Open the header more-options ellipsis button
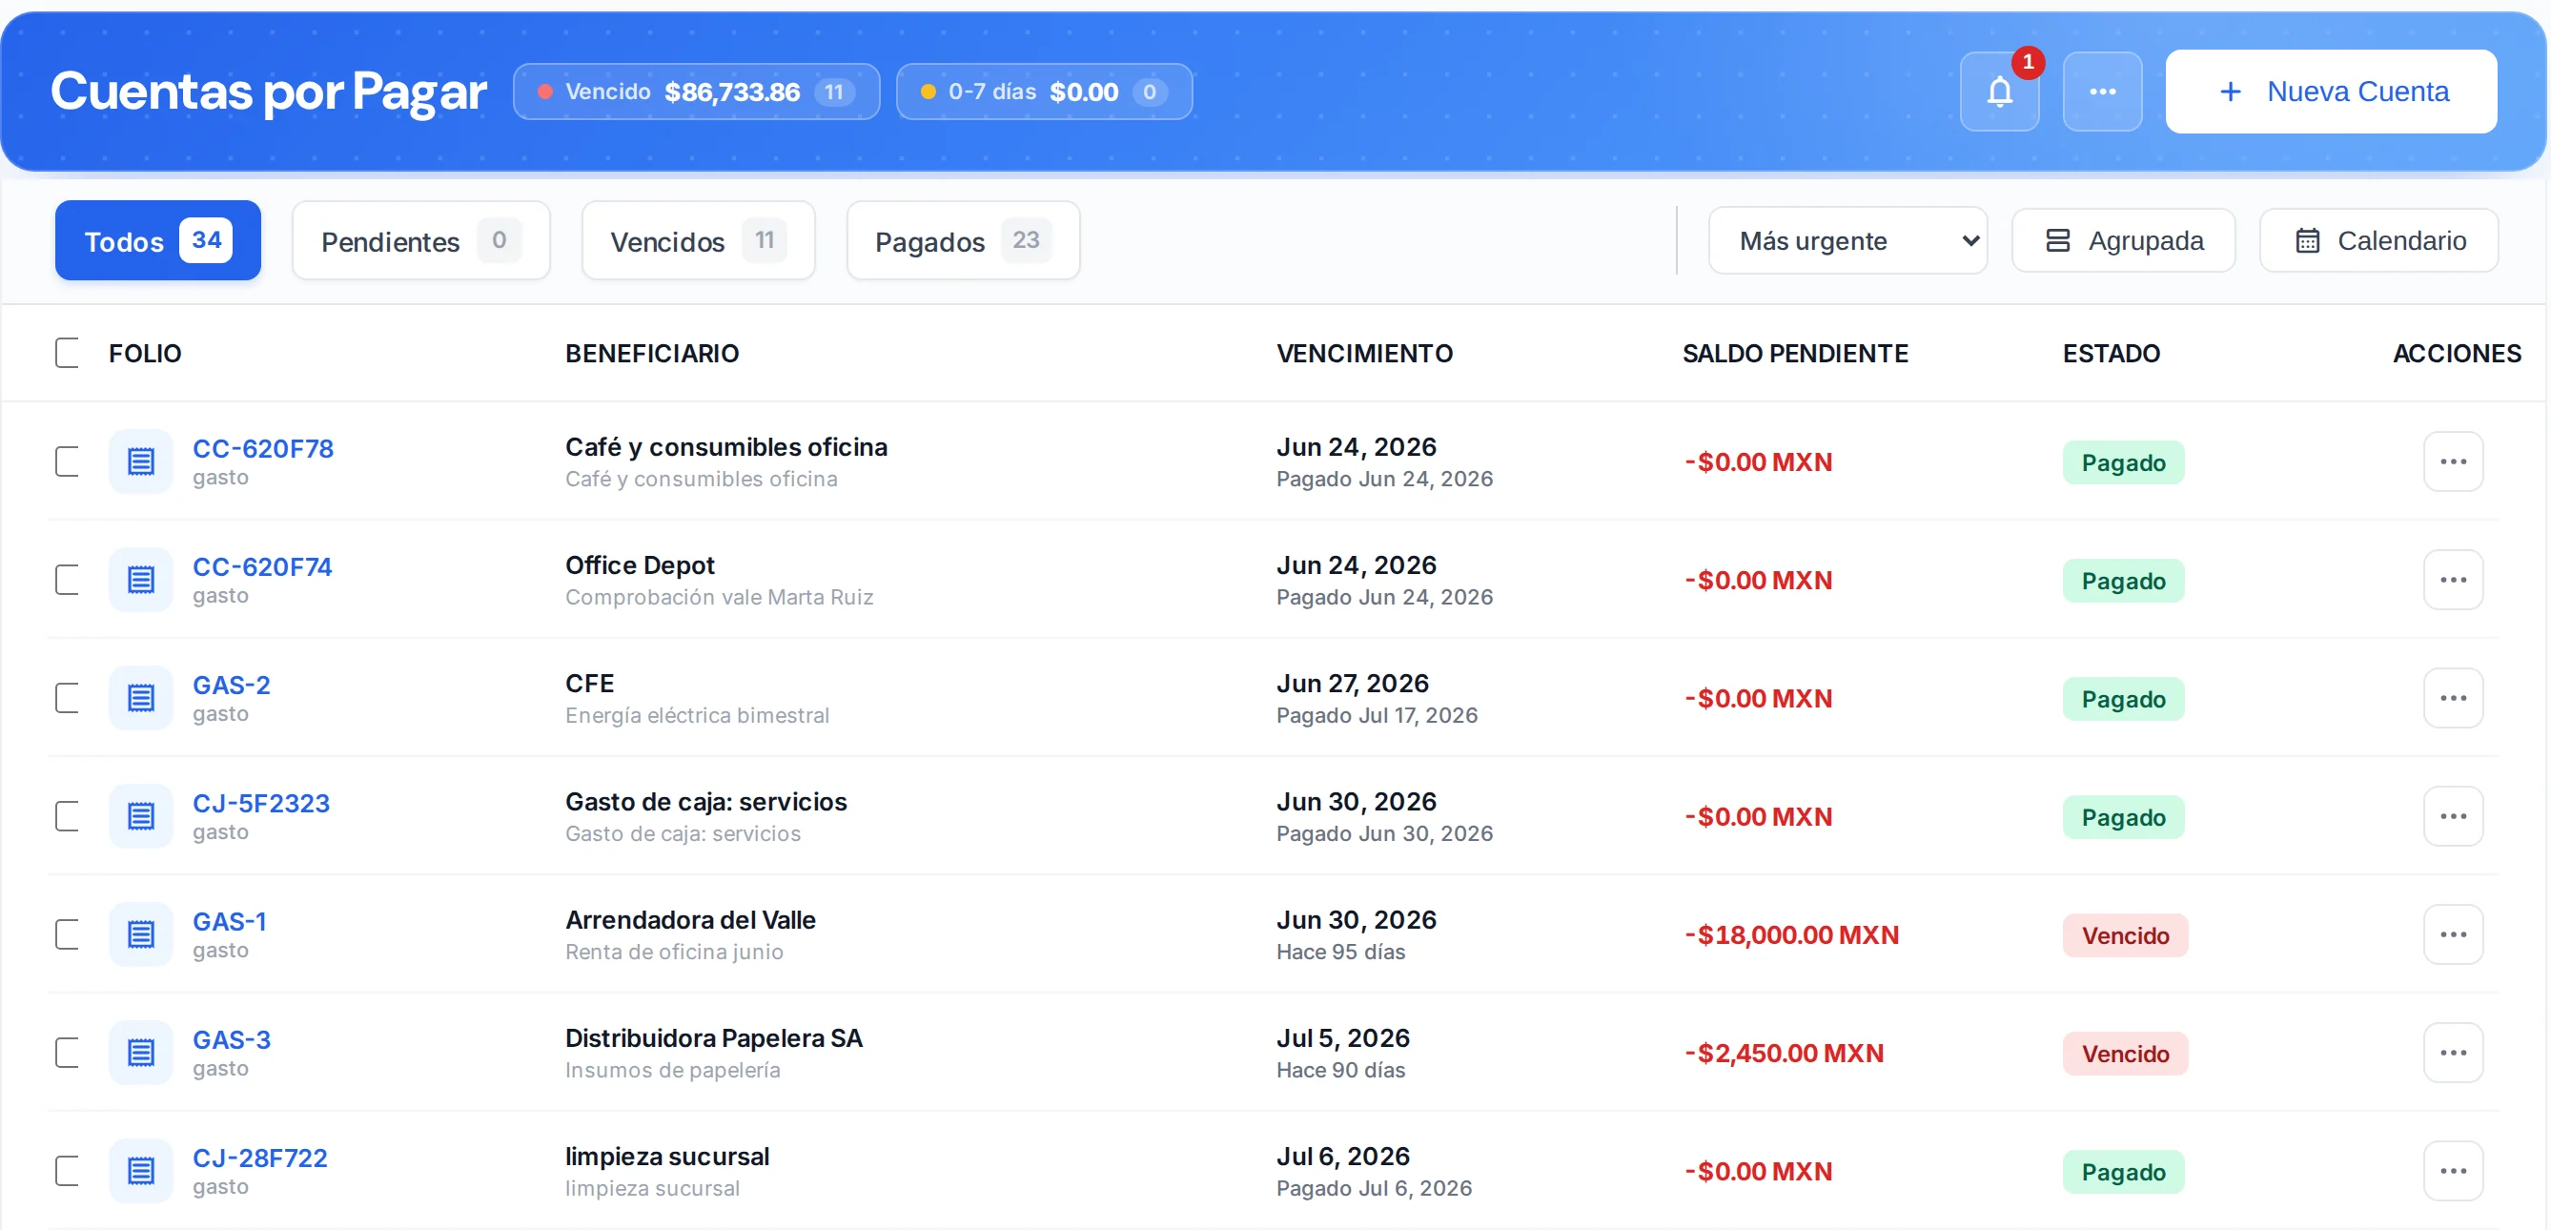 pos(2101,92)
